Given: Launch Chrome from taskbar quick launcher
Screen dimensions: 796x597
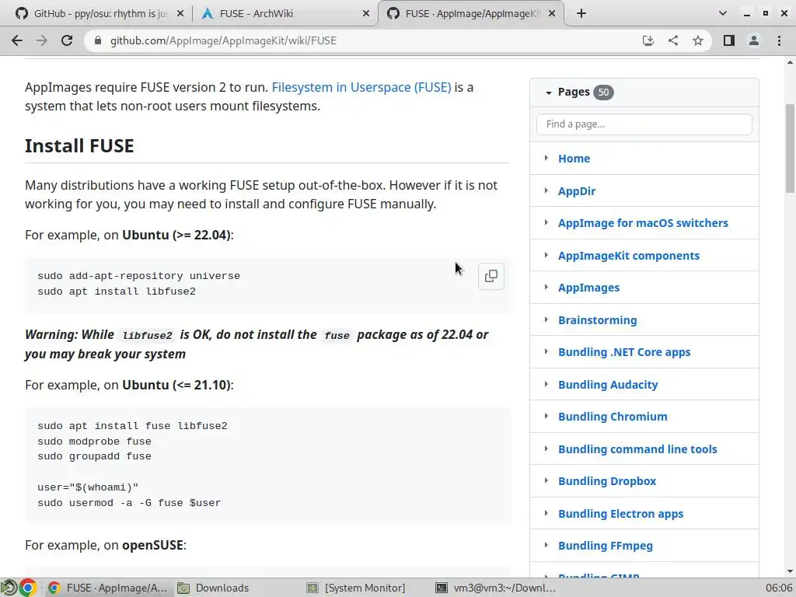Looking at the screenshot, I should [28, 588].
